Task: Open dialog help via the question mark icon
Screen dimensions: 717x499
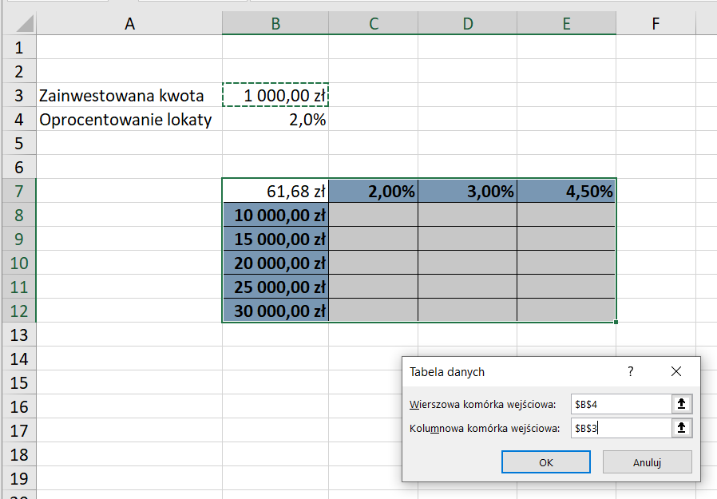Action: click(x=630, y=371)
